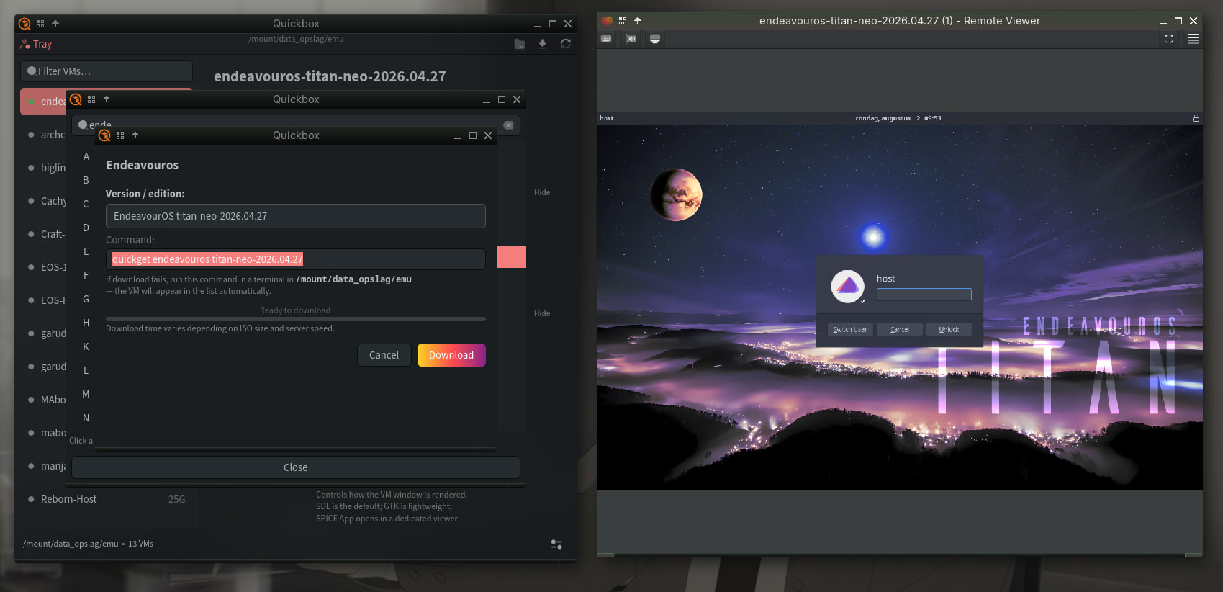Viewport: 1223px width, 592px height.
Task: Select the 'manj' VM entry in the list
Action: (x=44, y=466)
